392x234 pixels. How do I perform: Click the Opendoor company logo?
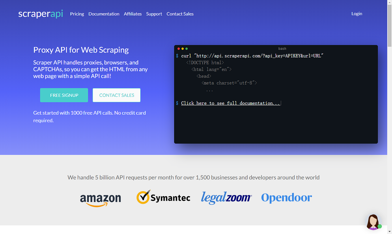pyautogui.click(x=286, y=198)
